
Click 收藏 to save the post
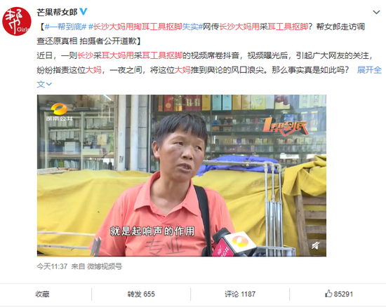click(x=42, y=294)
